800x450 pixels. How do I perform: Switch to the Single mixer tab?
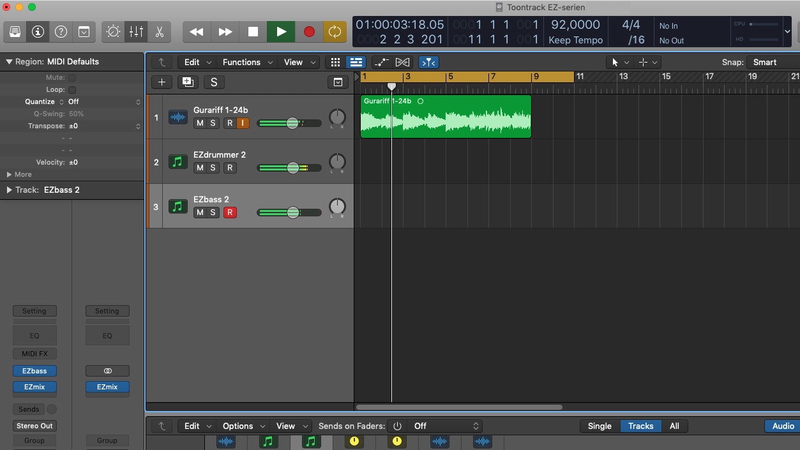click(599, 426)
